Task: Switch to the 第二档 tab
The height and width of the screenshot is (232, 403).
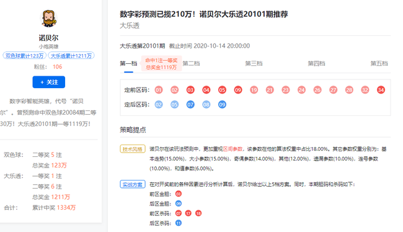Action: click(x=191, y=63)
